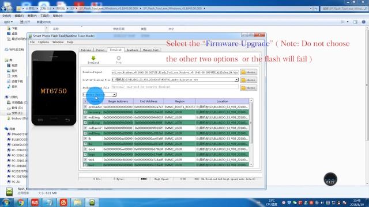Click choose button for Scatter-loading File

[x=248, y=80]
